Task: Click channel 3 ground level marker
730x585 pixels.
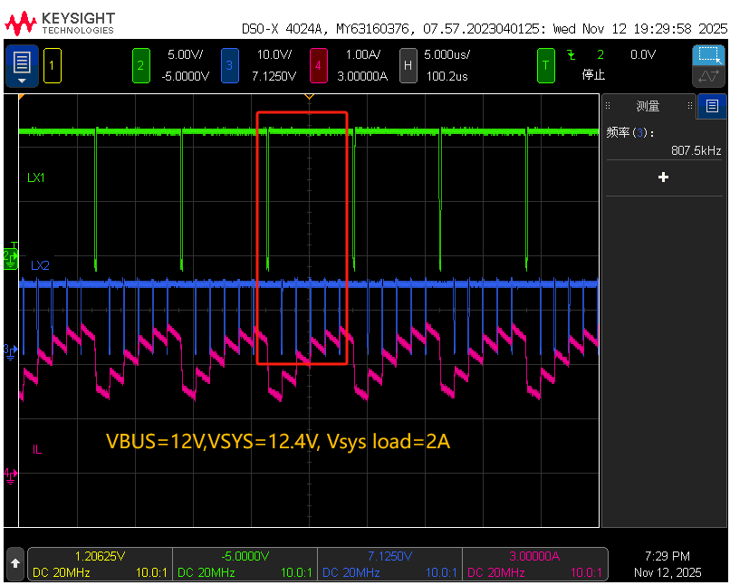Action: [x=10, y=351]
